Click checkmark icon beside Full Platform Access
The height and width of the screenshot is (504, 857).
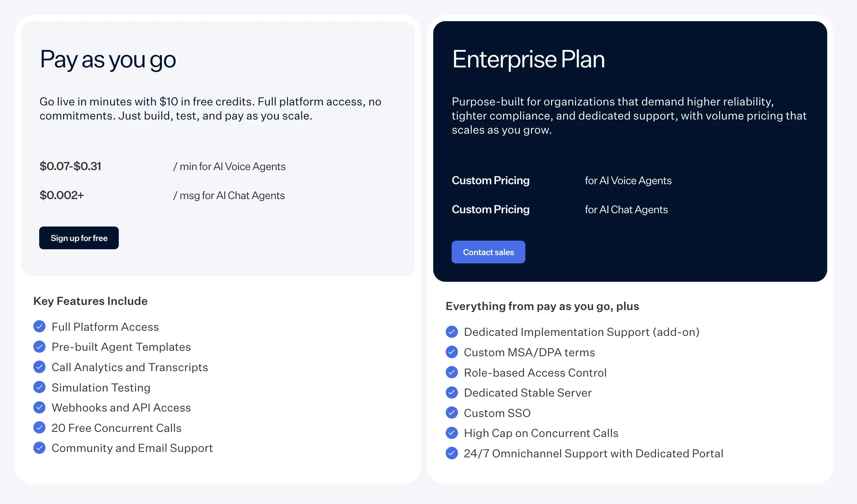point(39,326)
